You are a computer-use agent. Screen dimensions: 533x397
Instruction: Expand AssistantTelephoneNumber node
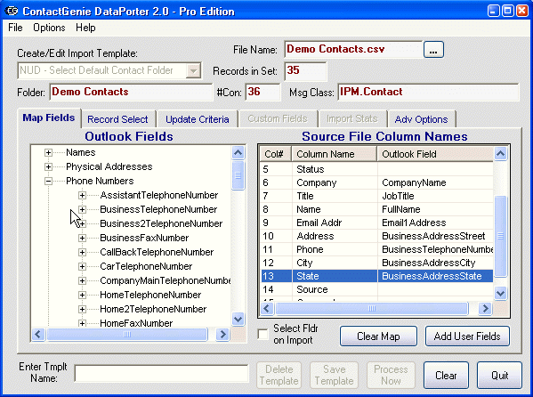tap(82, 195)
